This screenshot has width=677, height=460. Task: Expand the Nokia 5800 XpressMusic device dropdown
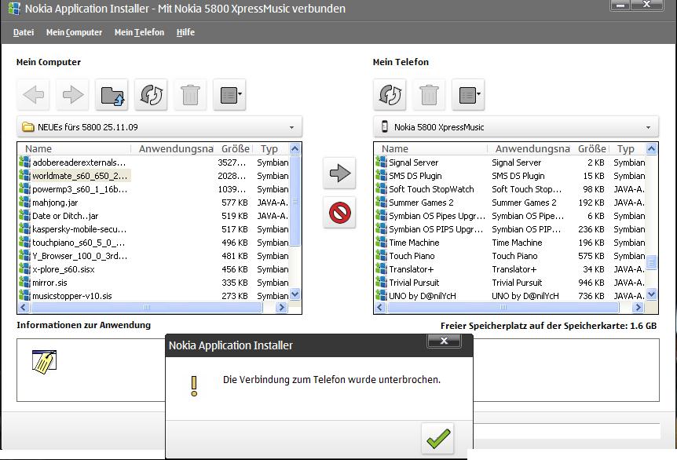(x=648, y=127)
